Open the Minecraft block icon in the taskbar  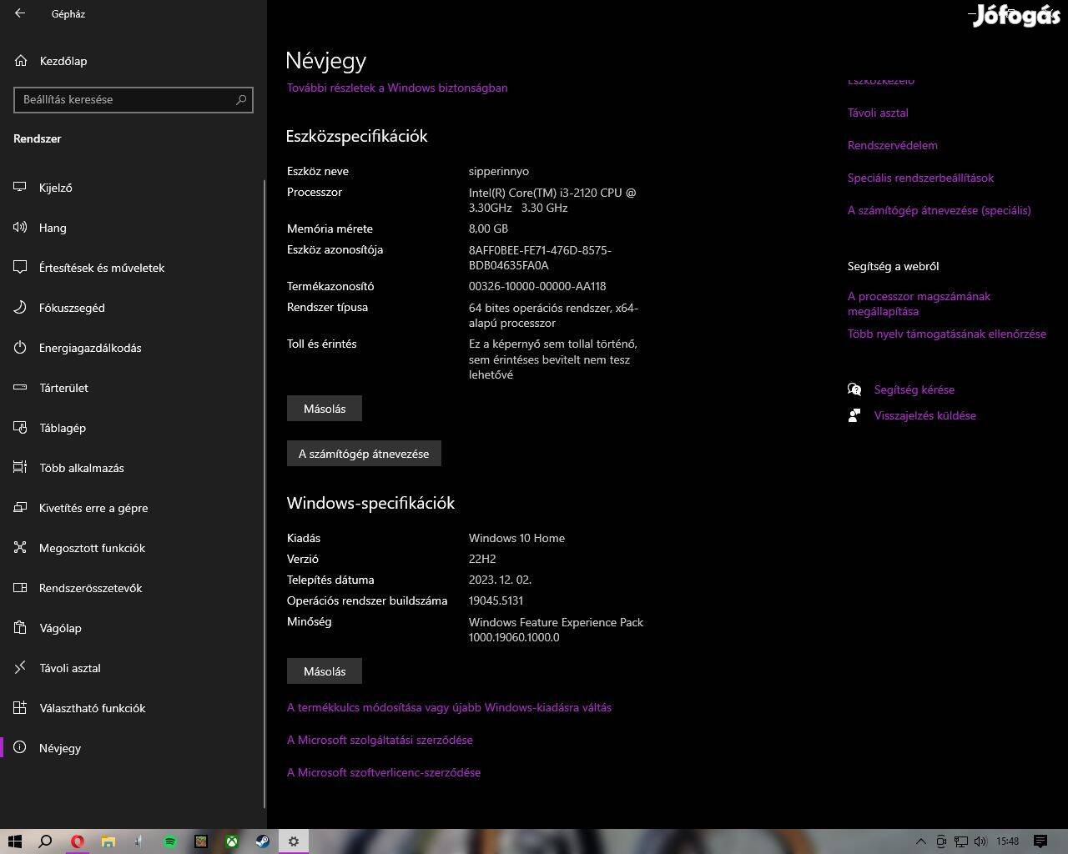pyautogui.click(x=201, y=841)
